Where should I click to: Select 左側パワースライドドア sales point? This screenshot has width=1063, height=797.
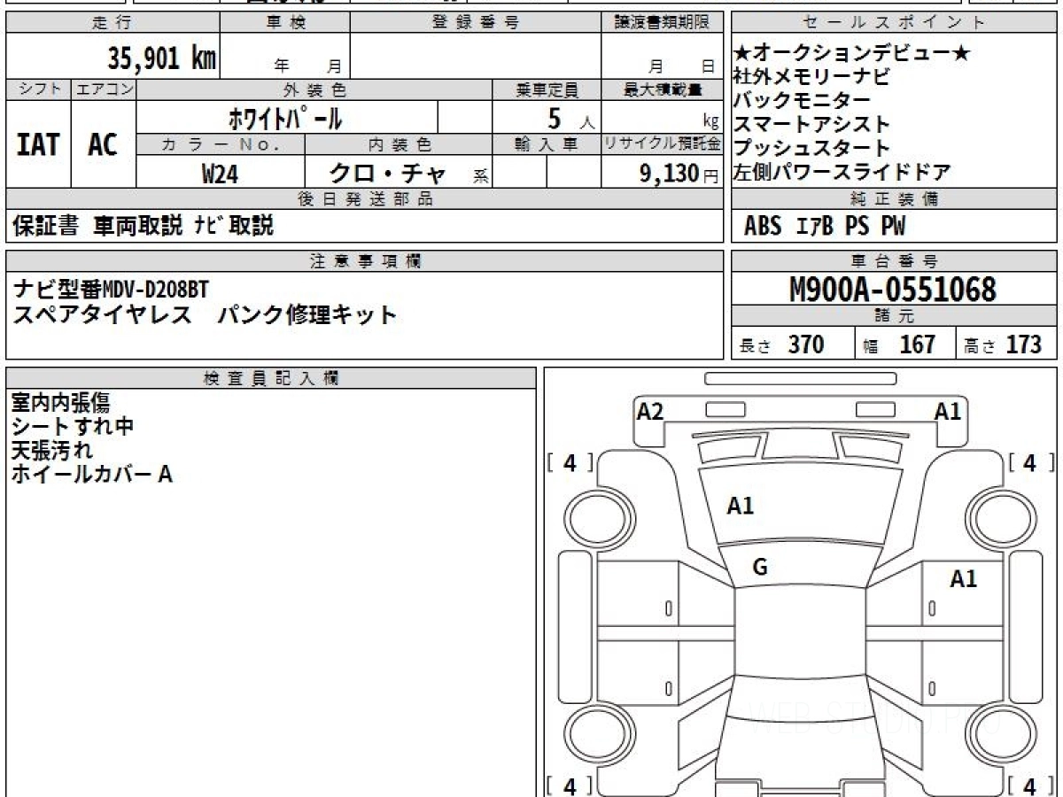pos(842,172)
